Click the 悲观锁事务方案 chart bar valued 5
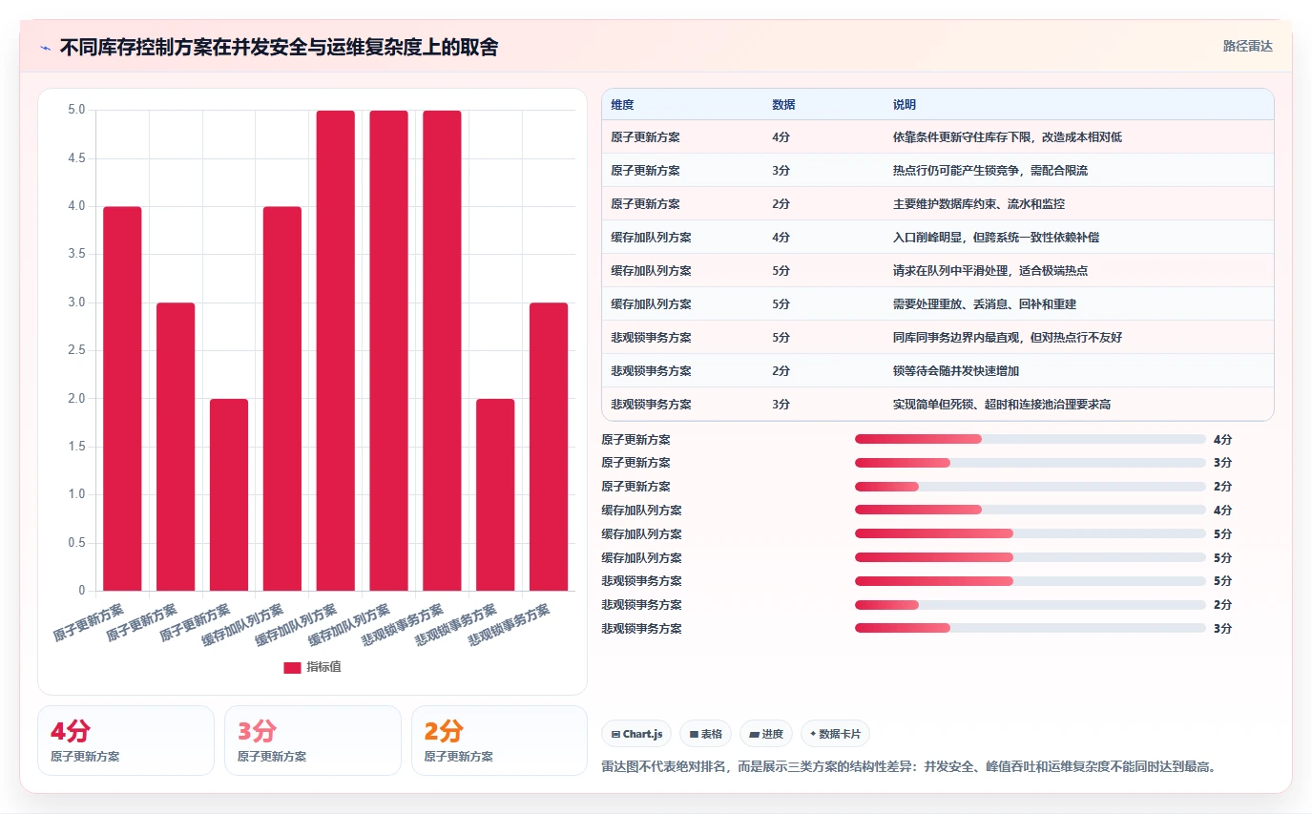1312x814 pixels. coord(442,350)
